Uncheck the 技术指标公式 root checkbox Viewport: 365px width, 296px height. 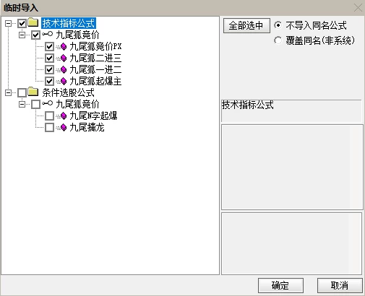(22, 23)
